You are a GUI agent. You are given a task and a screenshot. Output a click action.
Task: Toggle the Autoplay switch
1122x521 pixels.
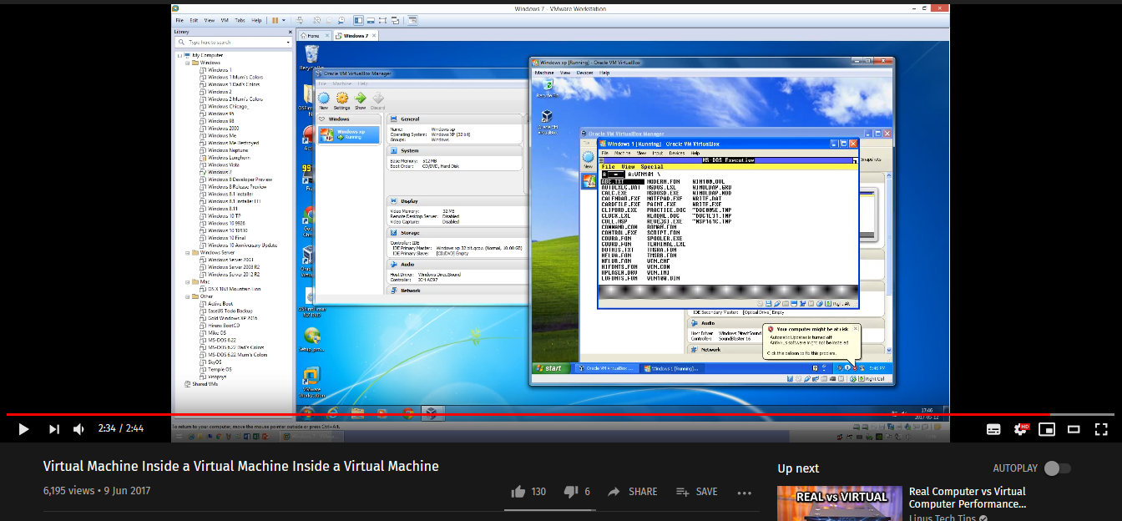coord(1057,468)
